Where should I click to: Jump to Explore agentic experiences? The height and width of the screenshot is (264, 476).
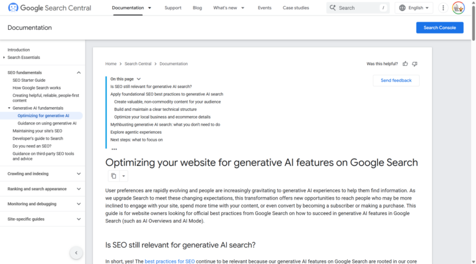pos(136,132)
